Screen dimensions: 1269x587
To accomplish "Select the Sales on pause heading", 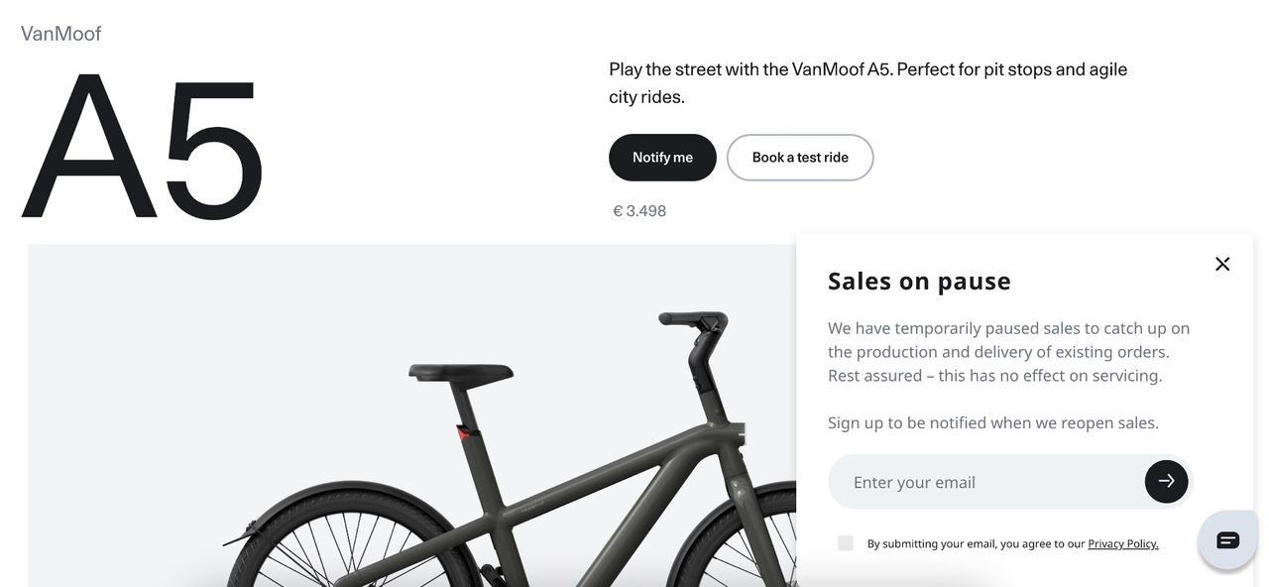I will 918,280.
